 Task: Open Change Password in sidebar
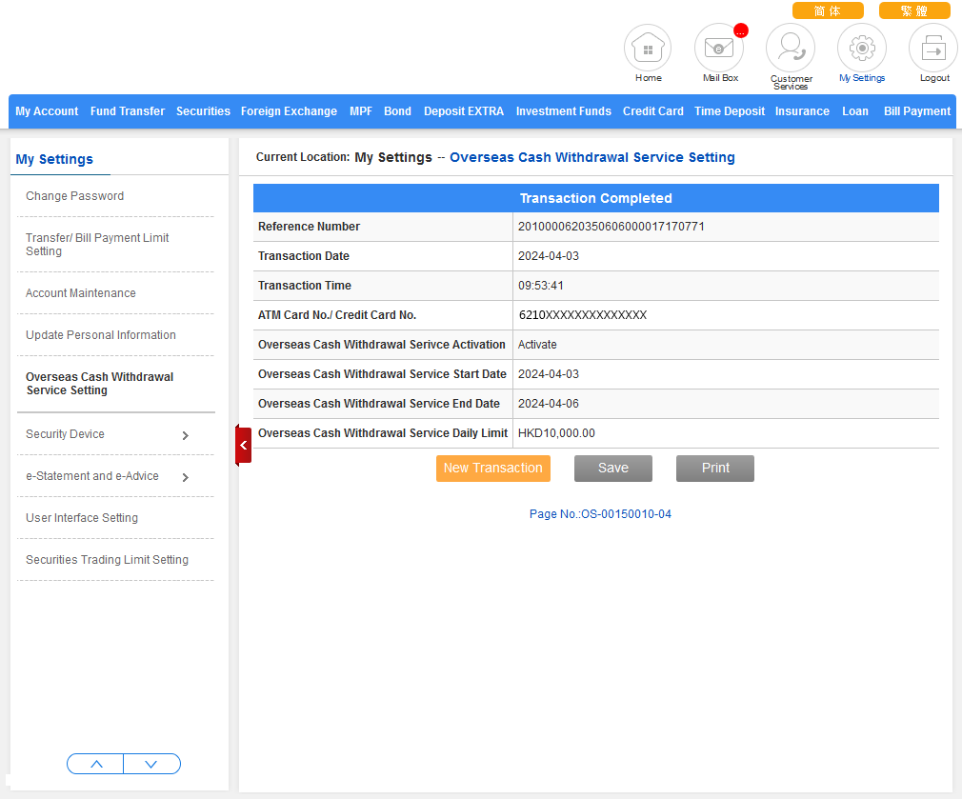coord(75,196)
